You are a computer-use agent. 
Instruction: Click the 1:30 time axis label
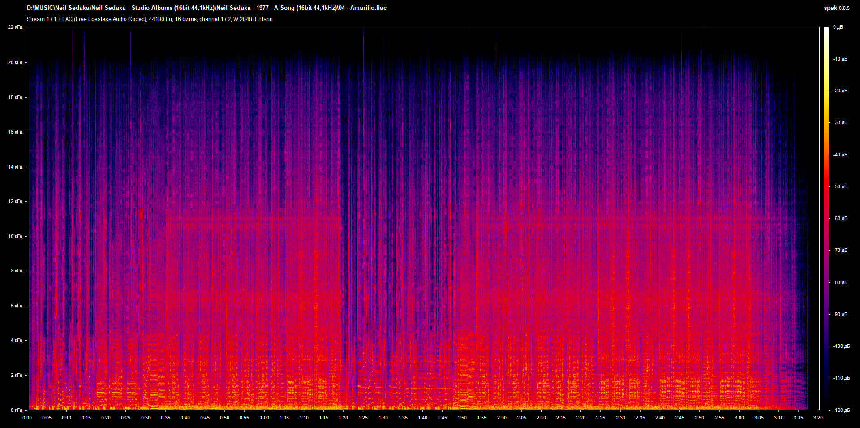tap(383, 418)
